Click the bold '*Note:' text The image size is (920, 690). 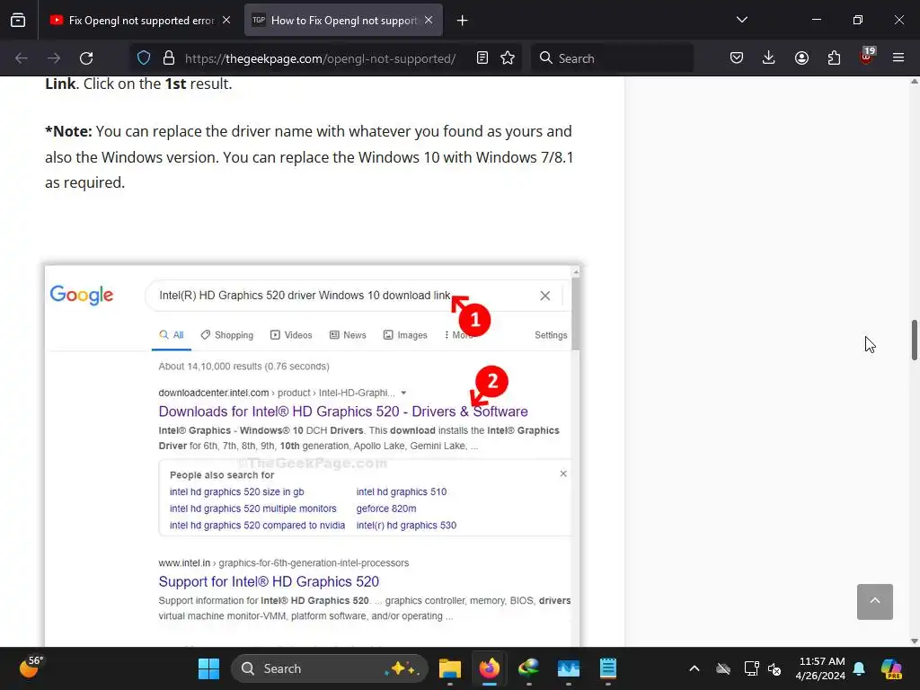tap(68, 131)
